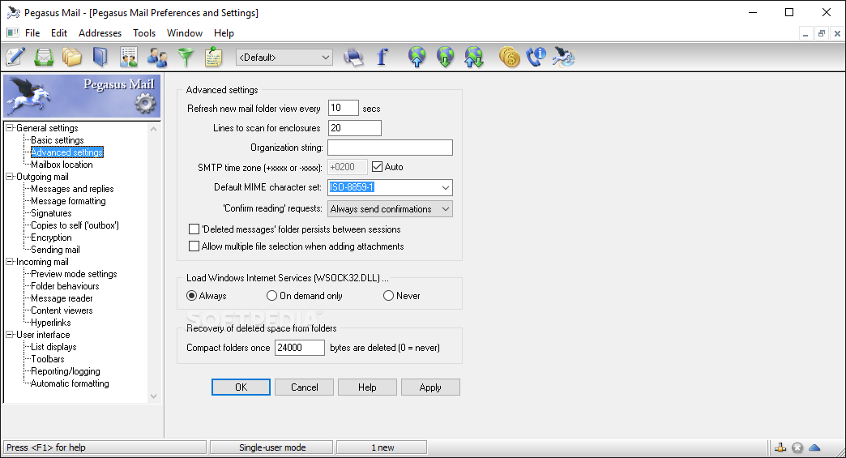Select the Never radio button
Viewport: 846px width, 458px height.
388,296
